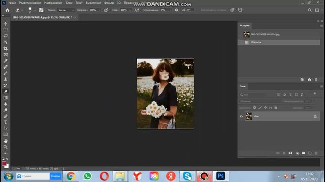This screenshot has width=325, height=182.
Task: Toggle lock transparent pixels
Action: pos(255,108)
